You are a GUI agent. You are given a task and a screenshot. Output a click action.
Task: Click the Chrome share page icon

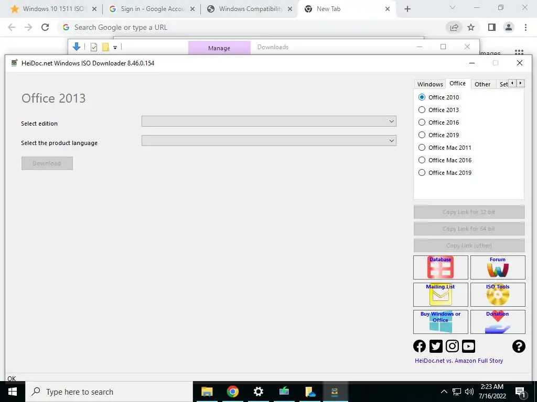pyautogui.click(x=454, y=27)
